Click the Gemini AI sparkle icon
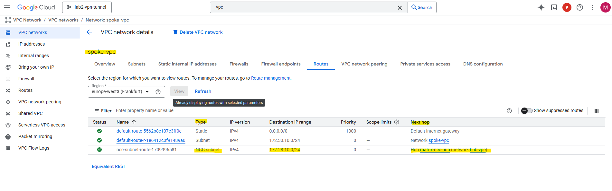The height and width of the screenshot is (191, 612). tap(541, 7)
